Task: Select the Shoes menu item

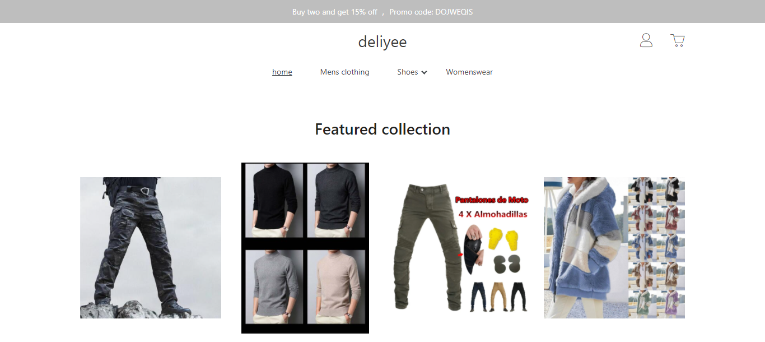Action: 408,72
